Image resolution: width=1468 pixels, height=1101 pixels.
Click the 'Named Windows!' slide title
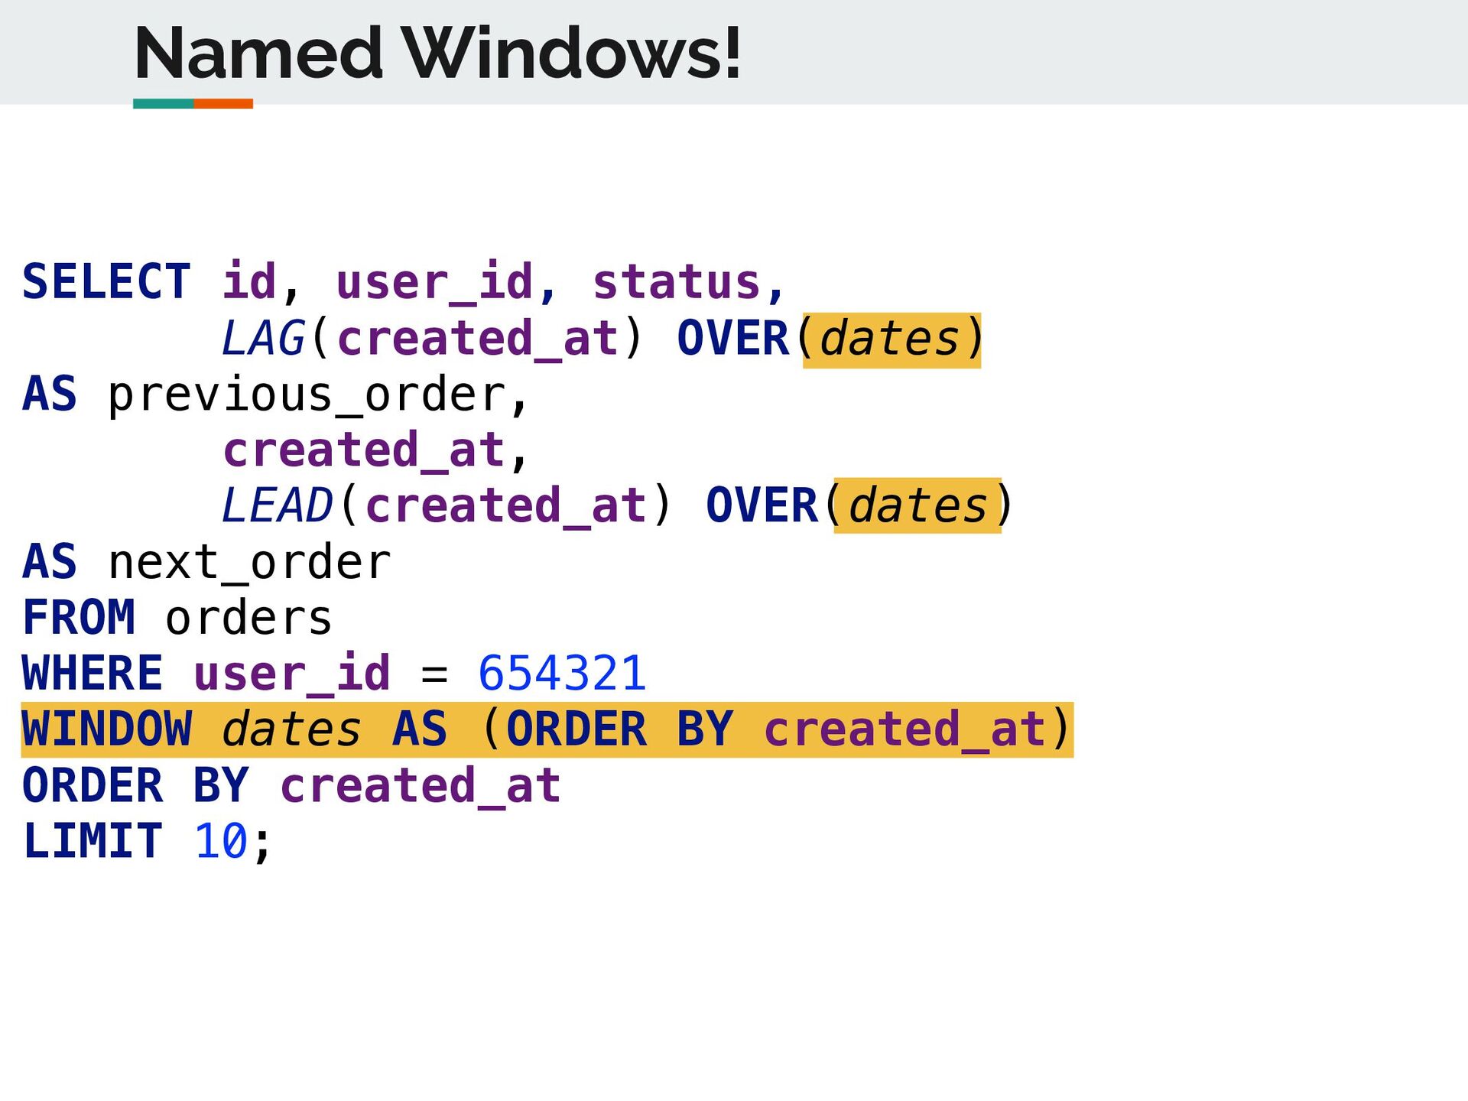pyautogui.click(x=437, y=53)
